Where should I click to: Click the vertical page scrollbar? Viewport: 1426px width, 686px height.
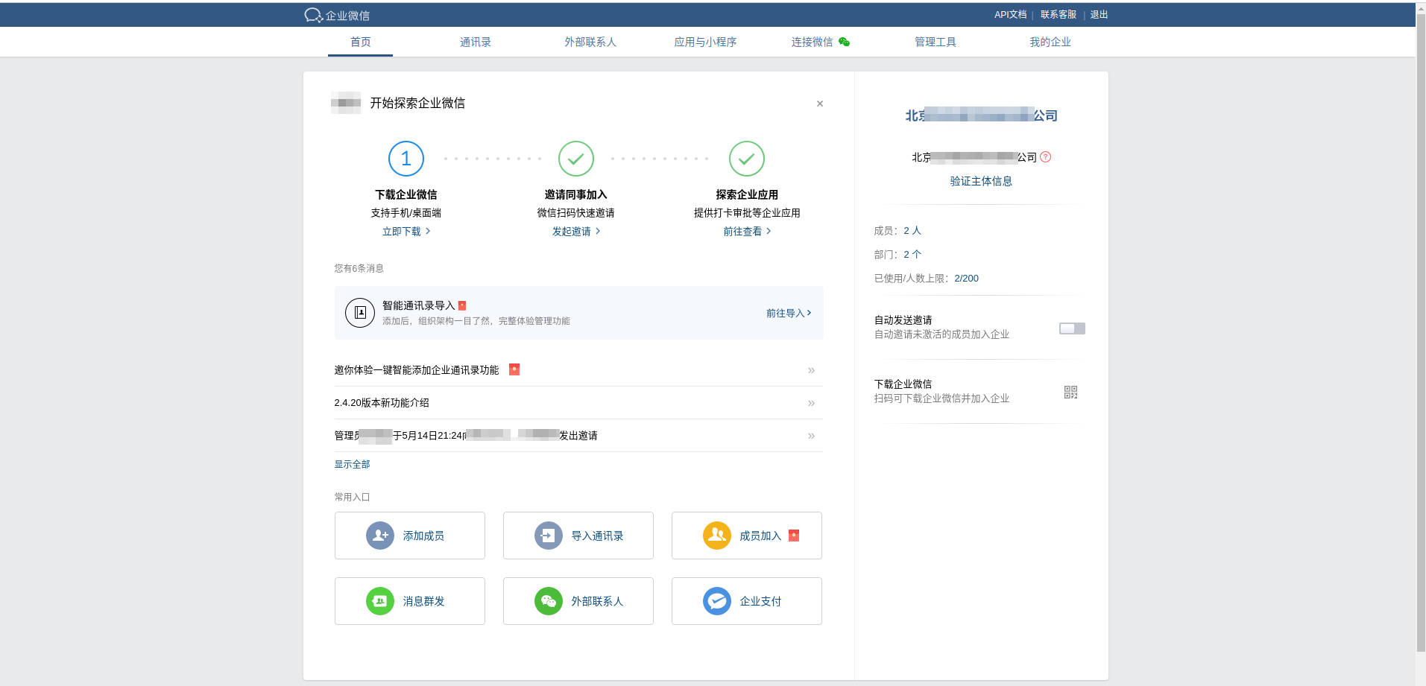(x=1420, y=331)
